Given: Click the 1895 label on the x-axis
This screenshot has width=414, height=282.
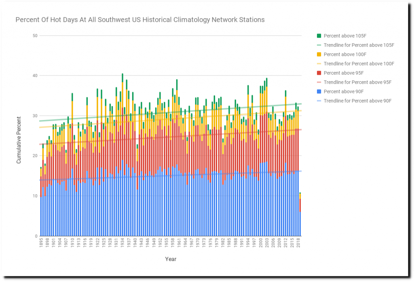Looking at the screenshot, I should [41, 243].
